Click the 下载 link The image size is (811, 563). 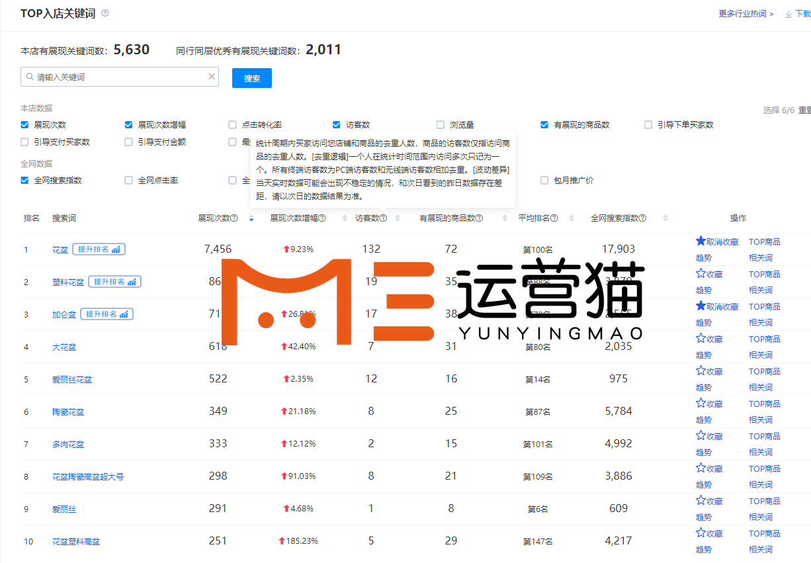coord(803,14)
